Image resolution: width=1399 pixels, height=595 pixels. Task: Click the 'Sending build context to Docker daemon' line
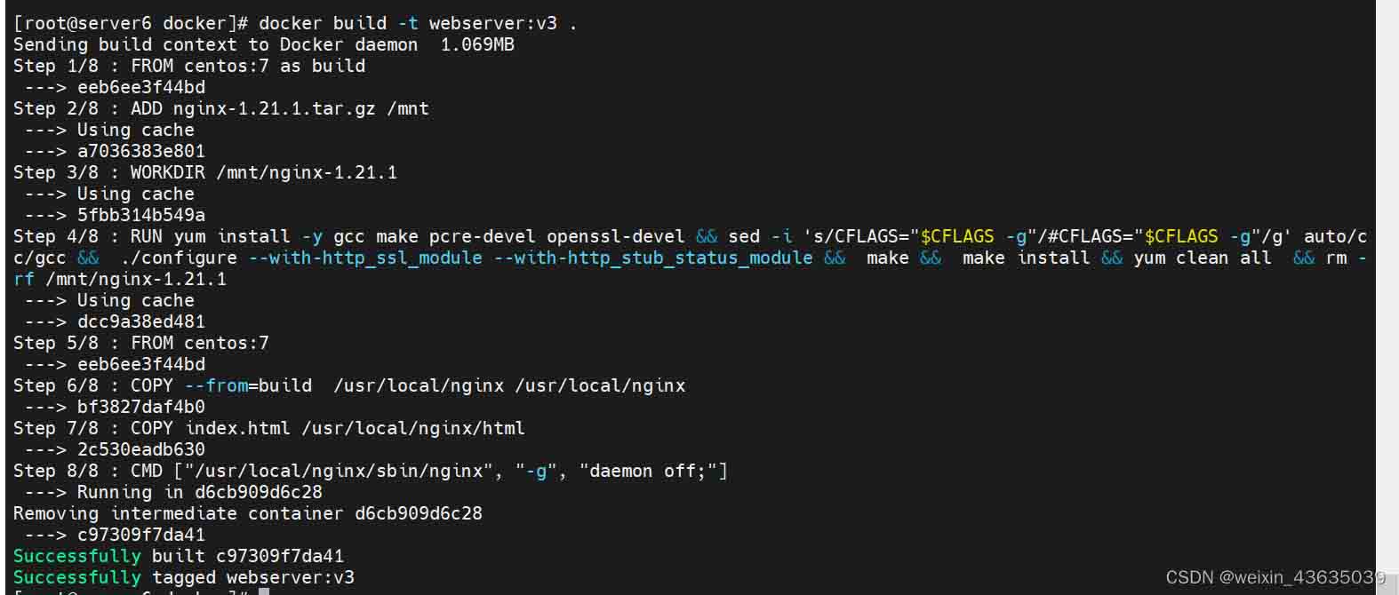(264, 44)
